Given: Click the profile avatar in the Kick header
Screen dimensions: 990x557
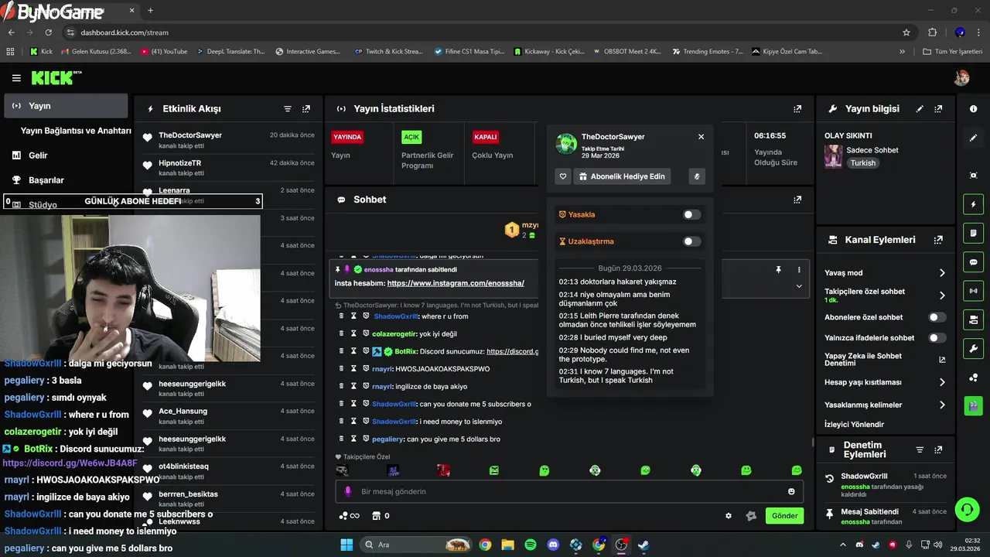Looking at the screenshot, I should click(x=961, y=77).
